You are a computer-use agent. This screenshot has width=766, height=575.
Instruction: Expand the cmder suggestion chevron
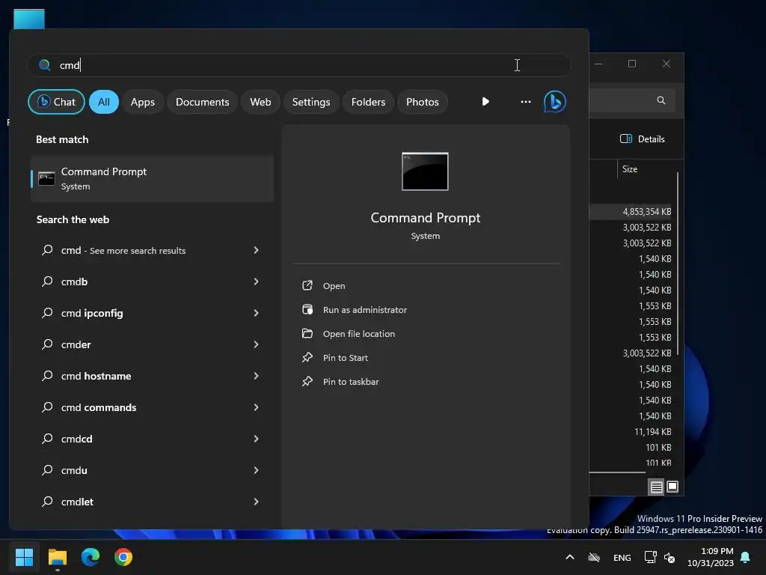(x=256, y=344)
